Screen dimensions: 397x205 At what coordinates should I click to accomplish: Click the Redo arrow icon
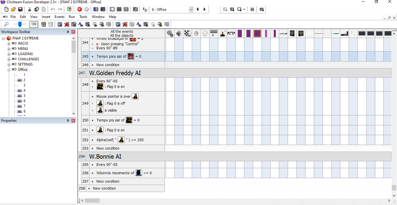(x=60, y=9)
